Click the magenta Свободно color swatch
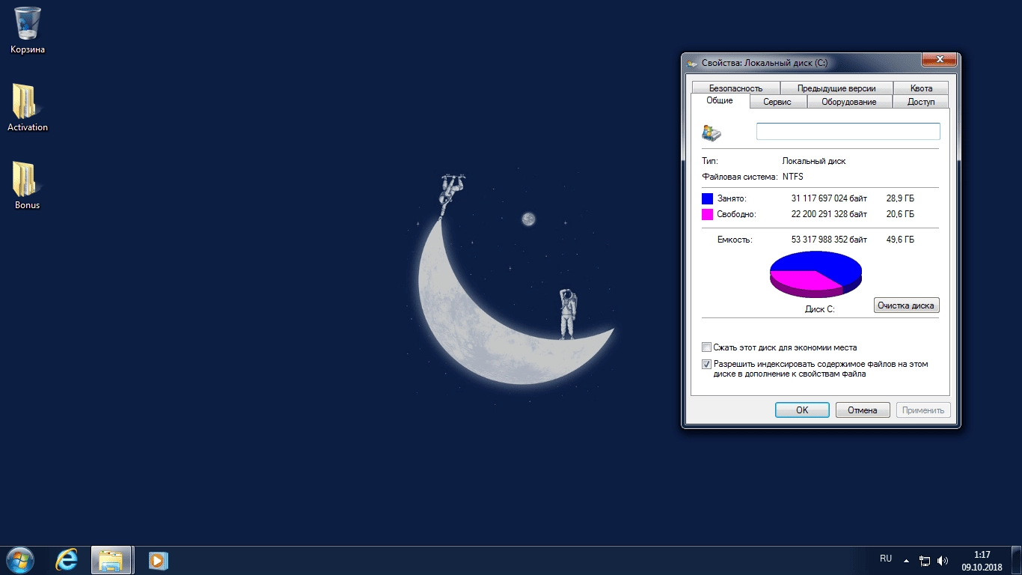The width and height of the screenshot is (1022, 575). (707, 214)
